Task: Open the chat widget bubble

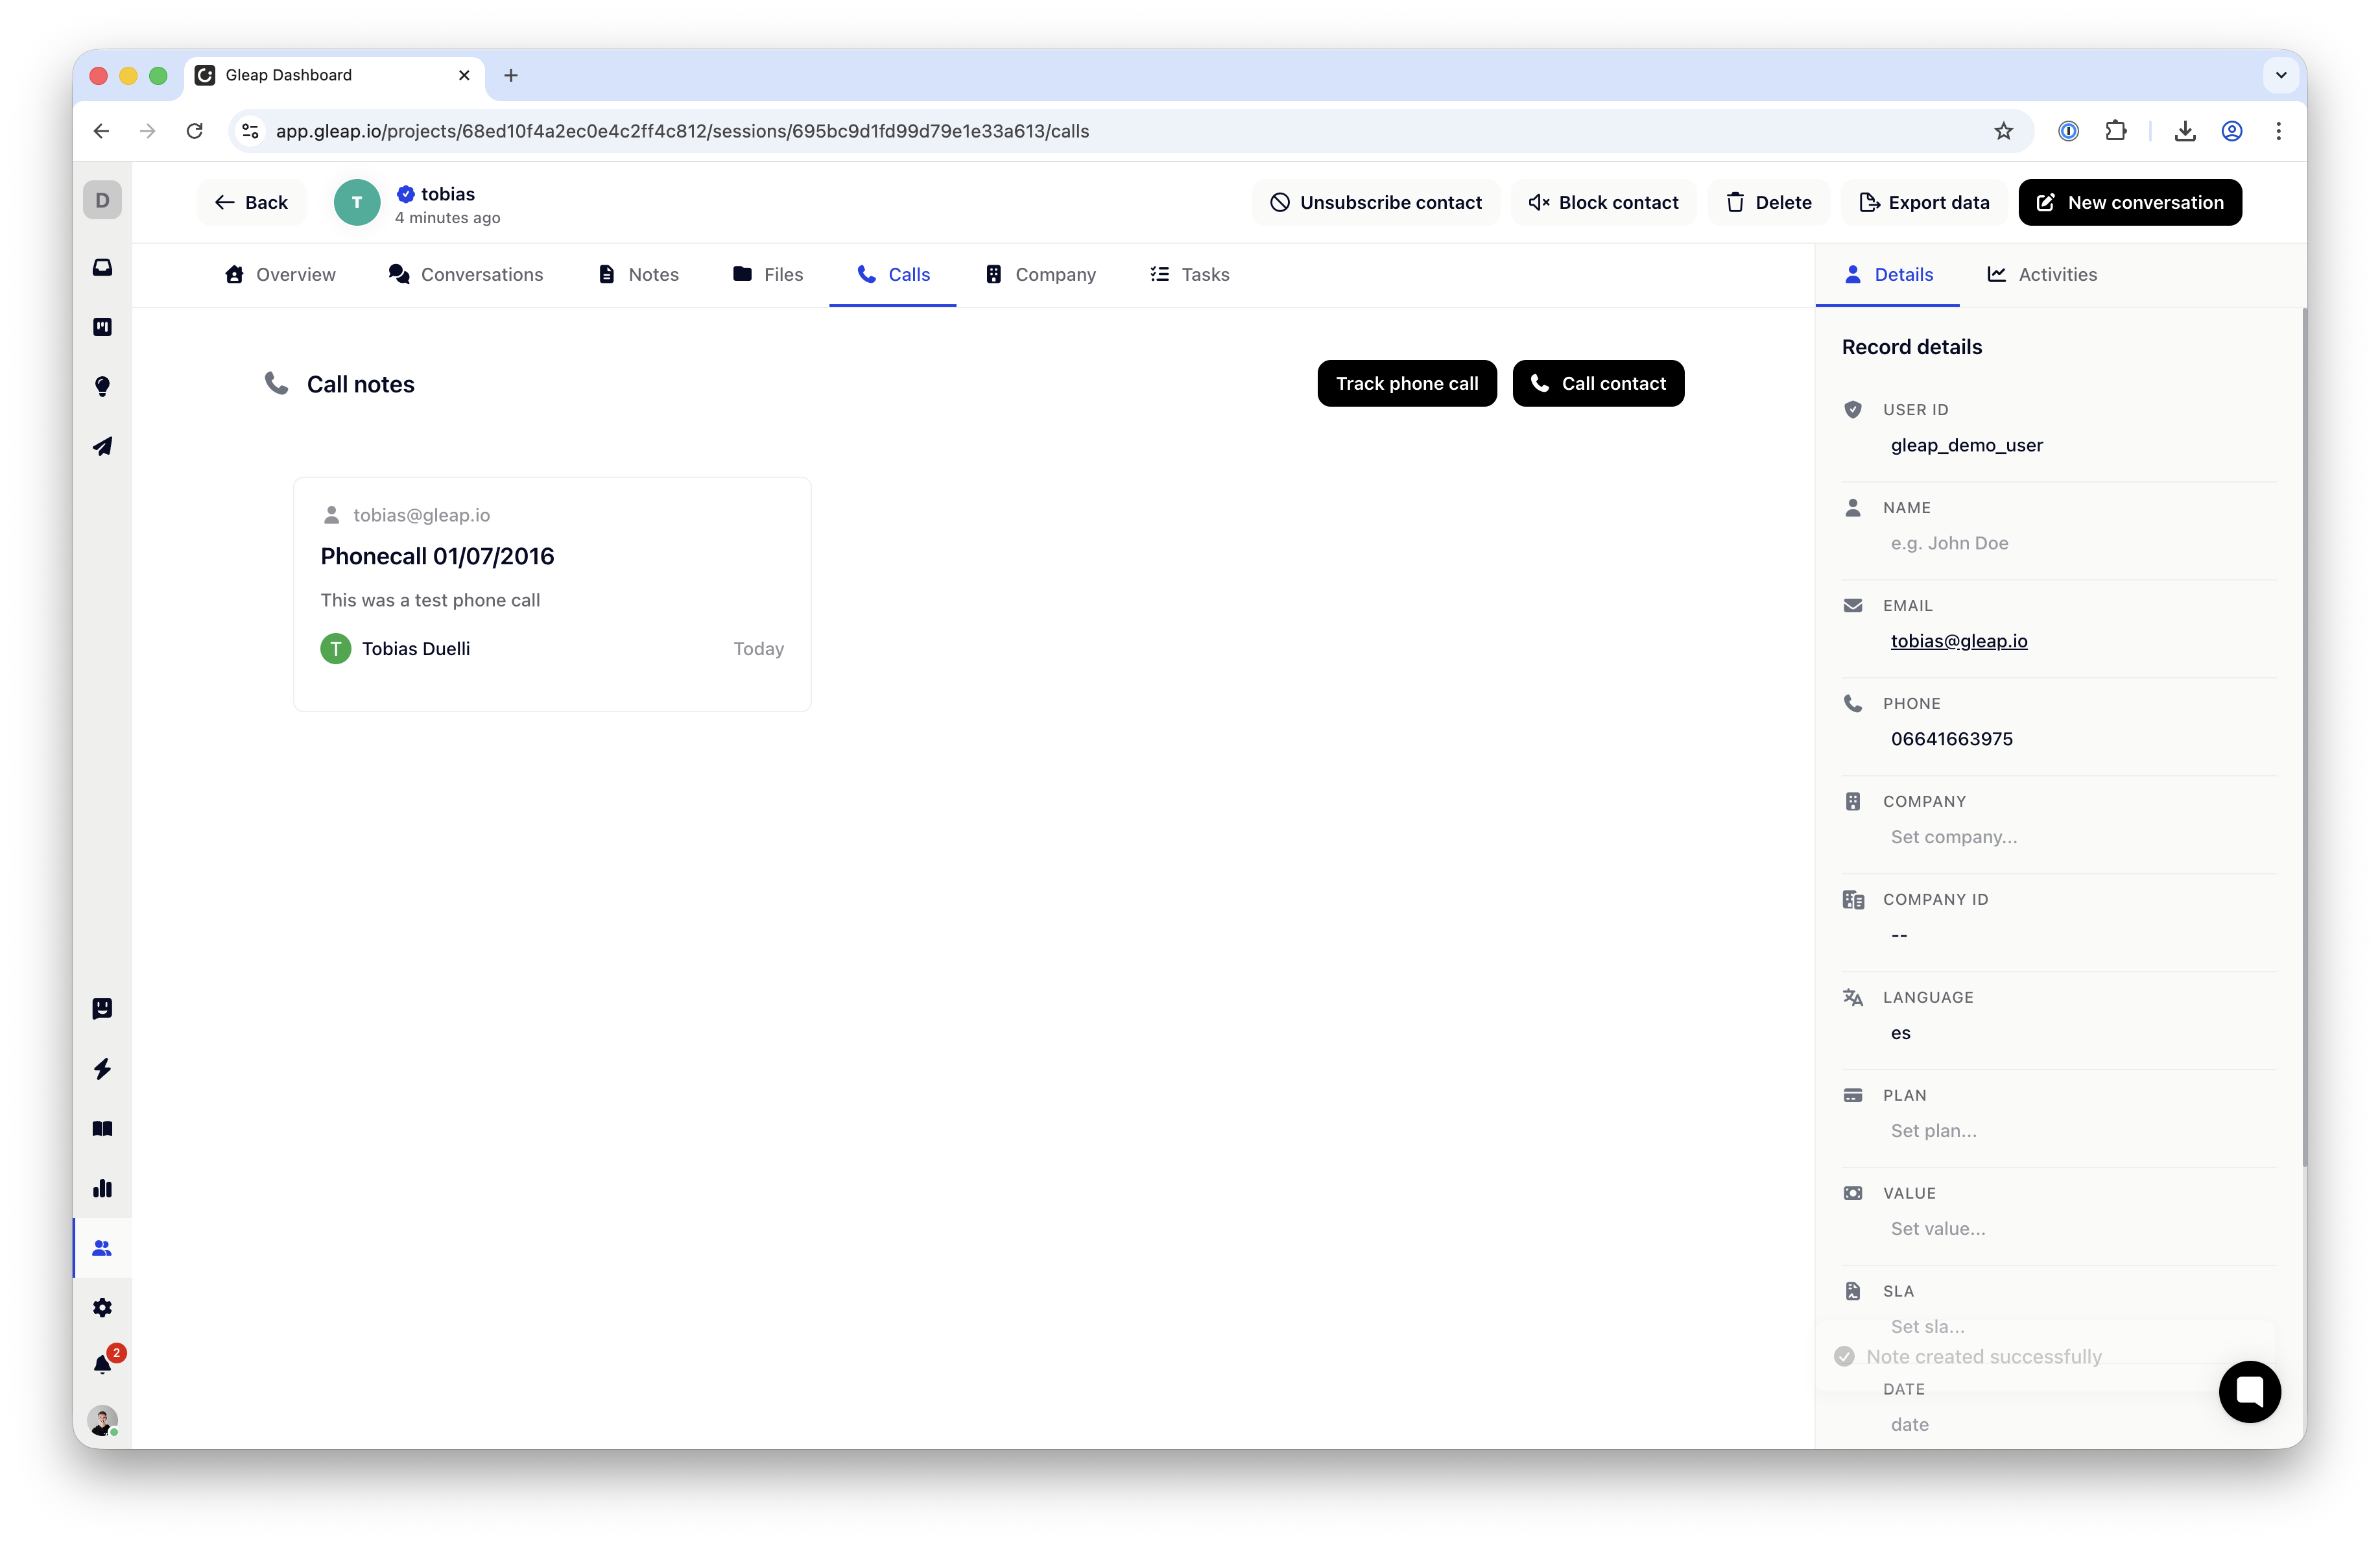Action: 2249,1391
